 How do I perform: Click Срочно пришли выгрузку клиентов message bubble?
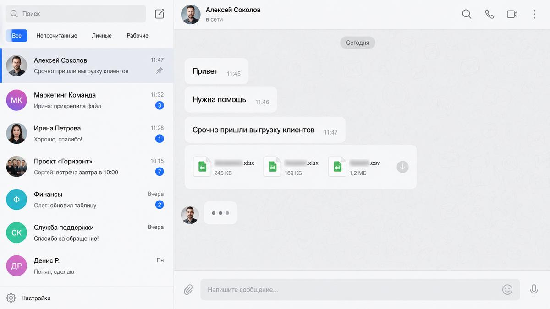click(265, 130)
